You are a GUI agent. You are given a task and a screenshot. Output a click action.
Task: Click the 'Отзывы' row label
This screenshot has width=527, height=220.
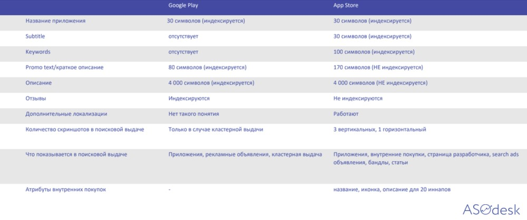tap(36, 98)
